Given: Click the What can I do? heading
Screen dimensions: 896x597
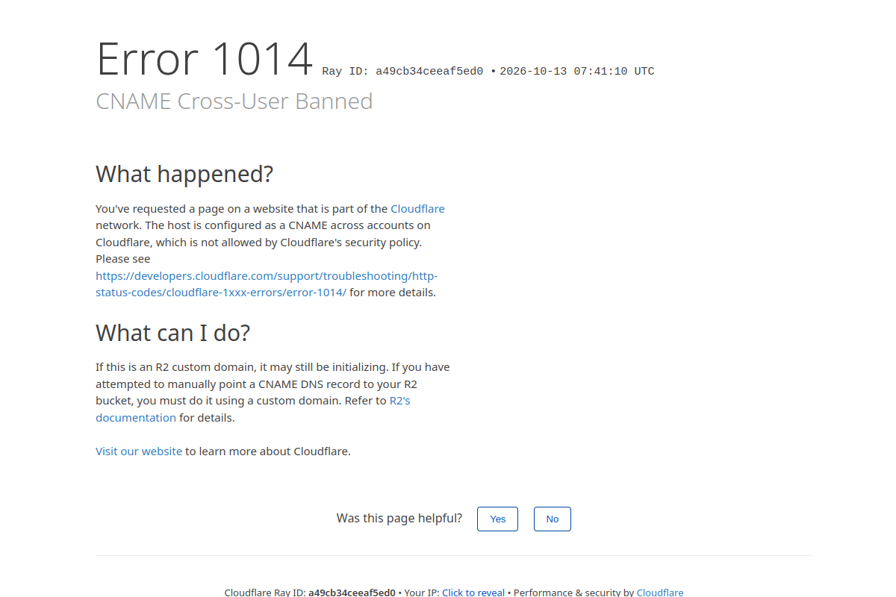Looking at the screenshot, I should (172, 333).
